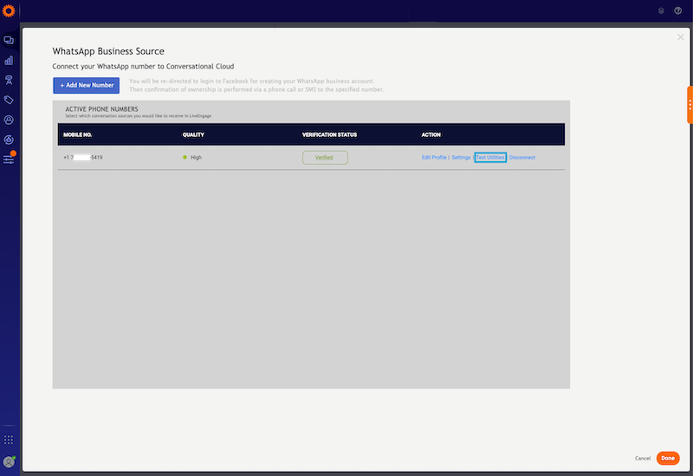
Task: Open the circular target icon in sidebar
Action: (x=9, y=140)
